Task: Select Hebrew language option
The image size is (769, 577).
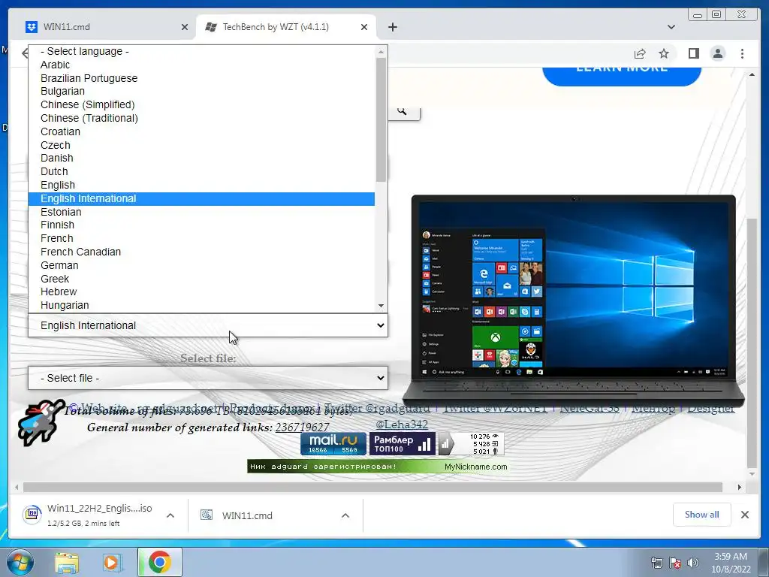Action: point(201,292)
